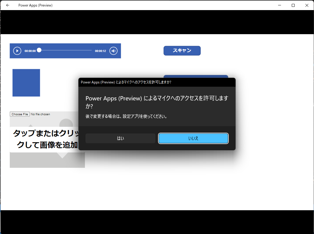Click the Power Apps (Preview) window title
This screenshot has width=314, height=234.
click(35, 5)
